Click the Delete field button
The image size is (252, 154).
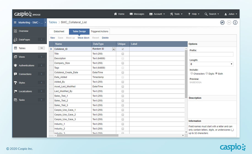point(105,38)
